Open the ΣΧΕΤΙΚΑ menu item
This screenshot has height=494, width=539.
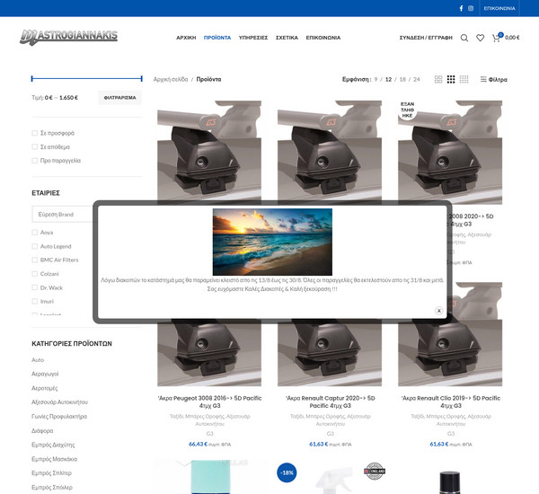click(x=287, y=38)
